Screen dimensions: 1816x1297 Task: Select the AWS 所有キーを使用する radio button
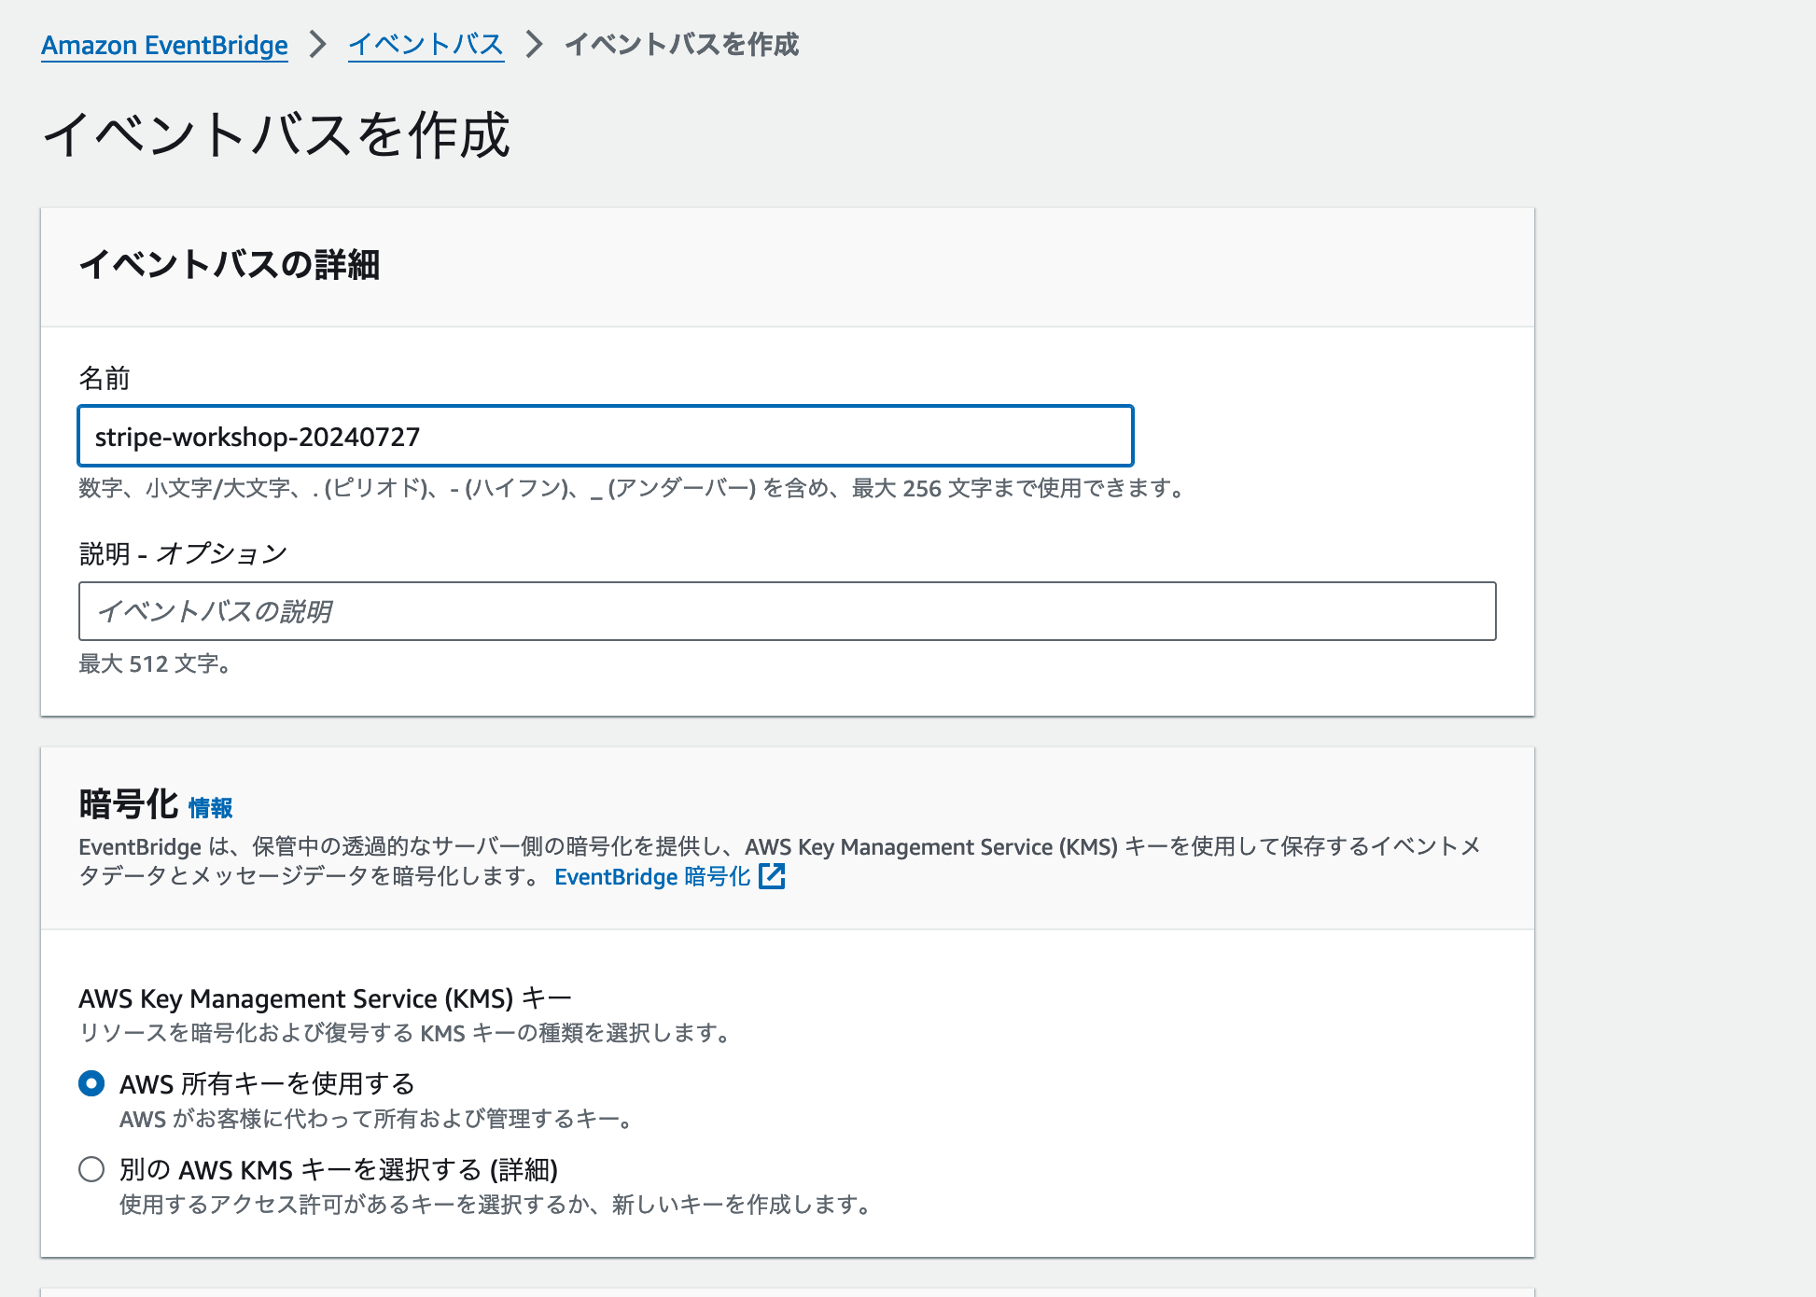coord(91,1083)
